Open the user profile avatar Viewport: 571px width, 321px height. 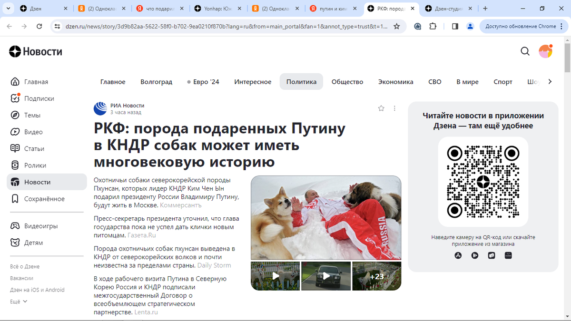tap(545, 51)
